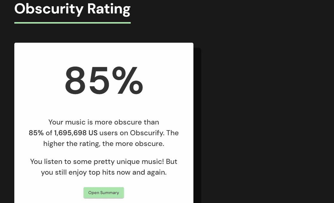
Task: Click the percent sign of the large rating
Action: [x=127, y=80]
